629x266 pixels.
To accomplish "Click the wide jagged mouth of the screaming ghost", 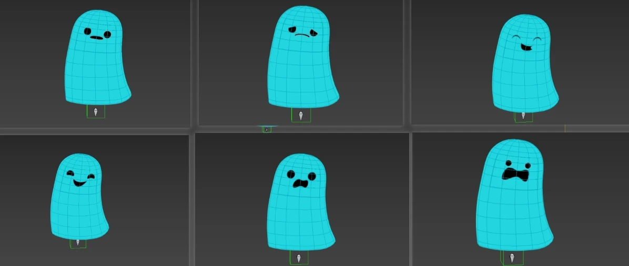I will coord(515,175).
